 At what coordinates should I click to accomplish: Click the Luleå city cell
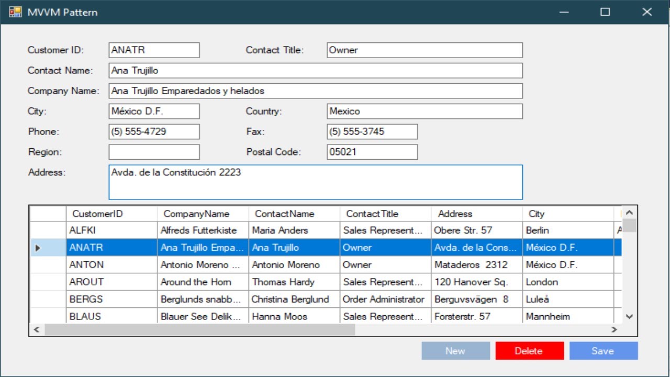pyautogui.click(x=568, y=300)
